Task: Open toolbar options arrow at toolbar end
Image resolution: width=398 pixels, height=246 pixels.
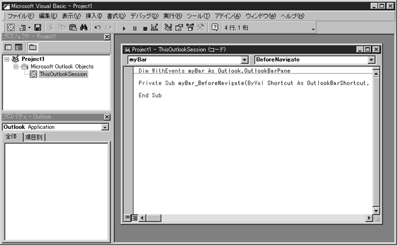Action: coord(313,29)
